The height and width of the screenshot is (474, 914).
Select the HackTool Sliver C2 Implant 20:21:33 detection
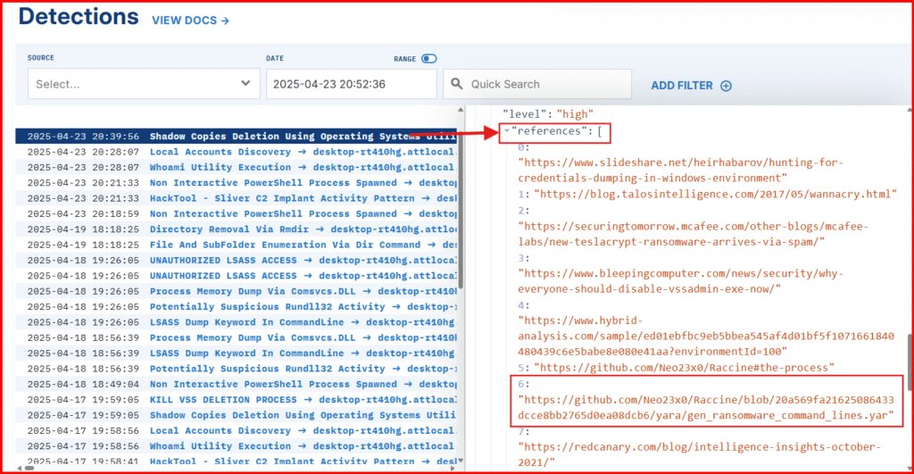(236, 198)
